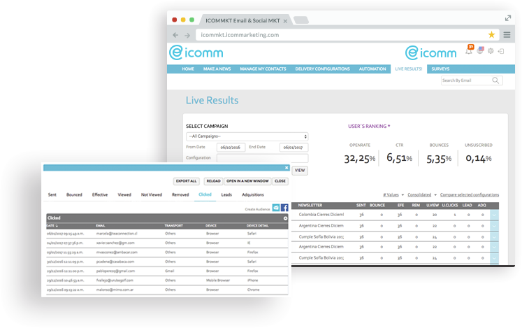Switch to the Bounced tab

click(x=74, y=194)
